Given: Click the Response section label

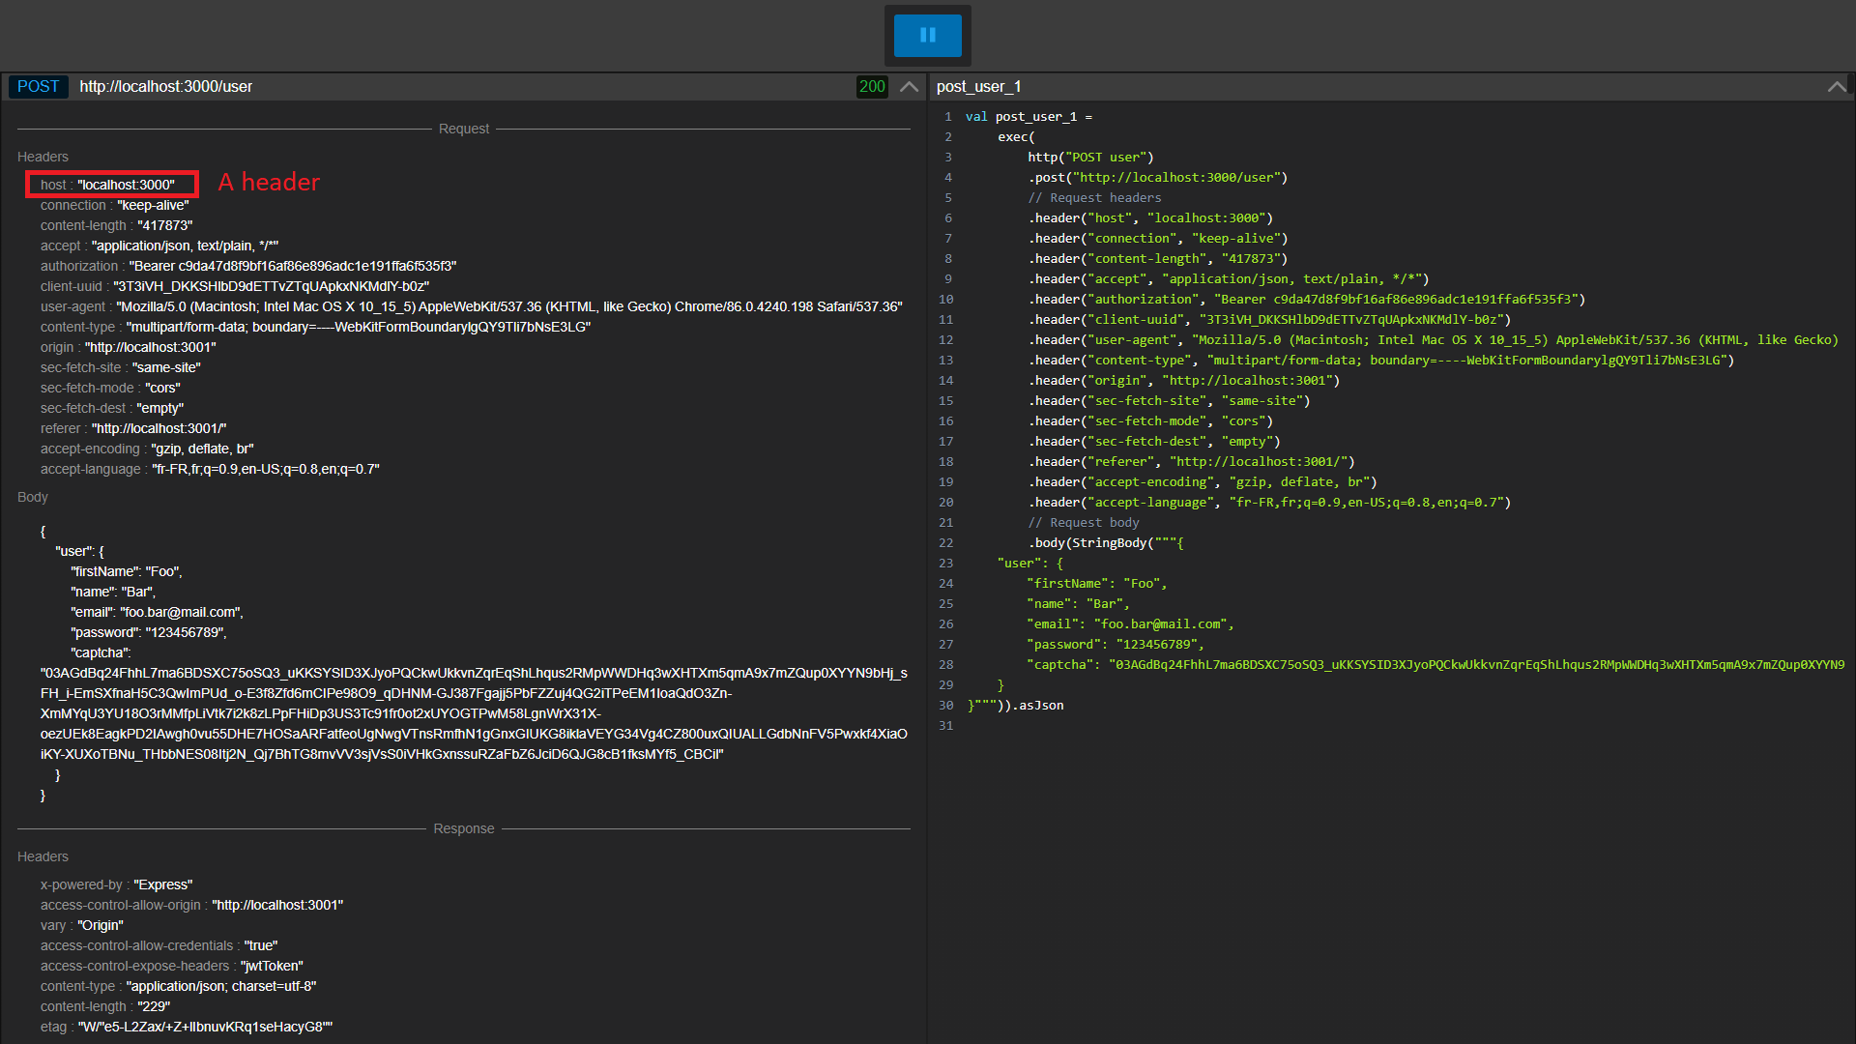Looking at the screenshot, I should click(x=464, y=828).
